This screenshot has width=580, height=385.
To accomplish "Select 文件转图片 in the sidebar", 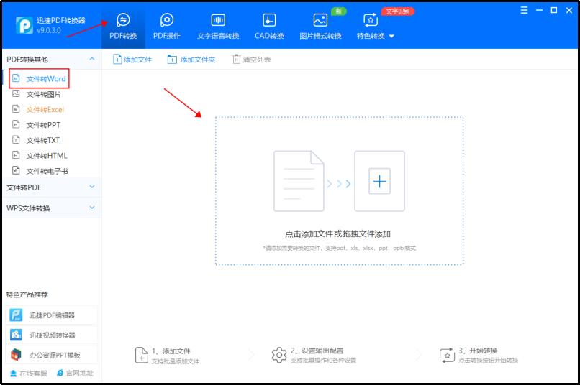I will click(44, 94).
